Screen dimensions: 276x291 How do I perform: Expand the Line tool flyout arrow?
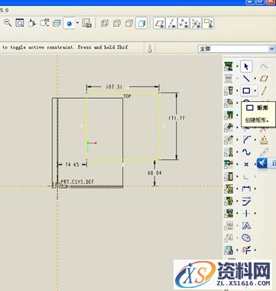pyautogui.click(x=255, y=78)
